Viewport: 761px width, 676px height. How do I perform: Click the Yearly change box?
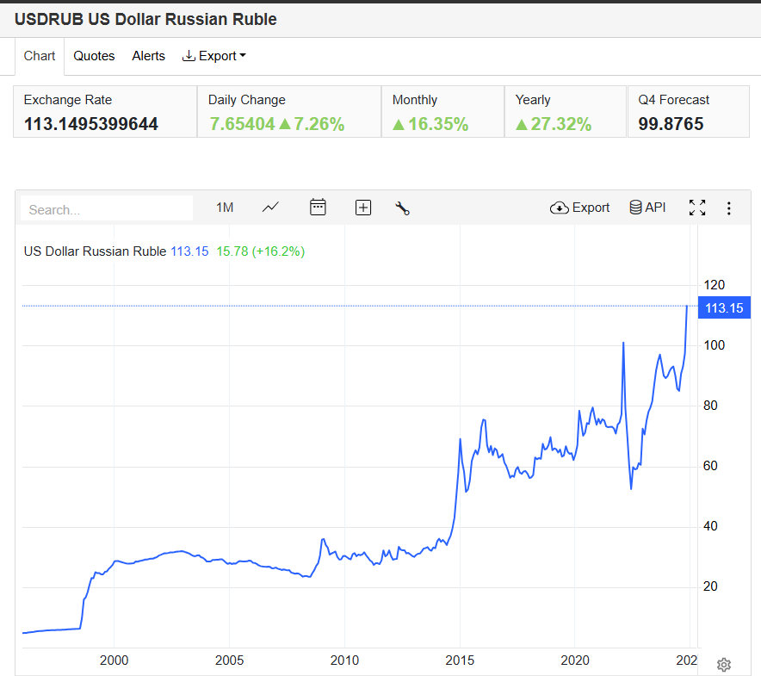pos(565,112)
